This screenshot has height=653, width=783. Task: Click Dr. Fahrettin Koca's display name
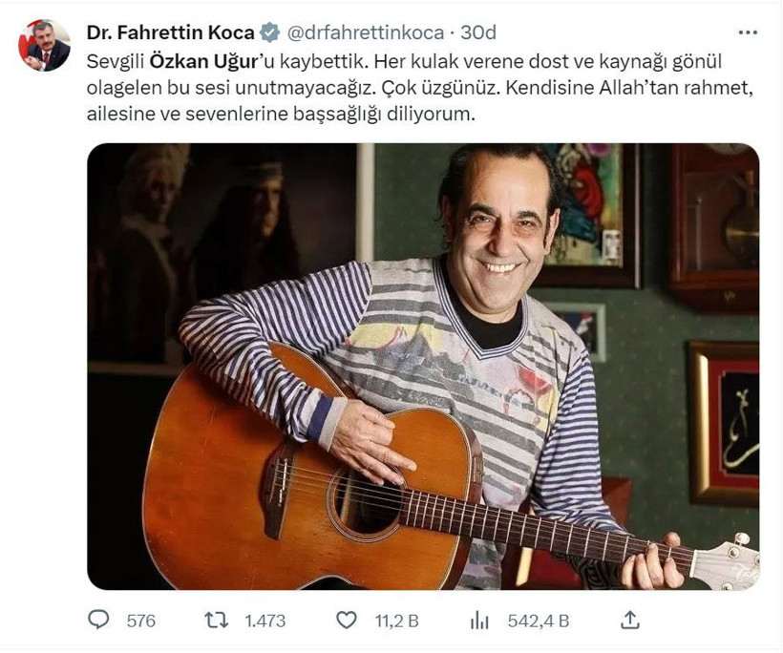[172, 29]
